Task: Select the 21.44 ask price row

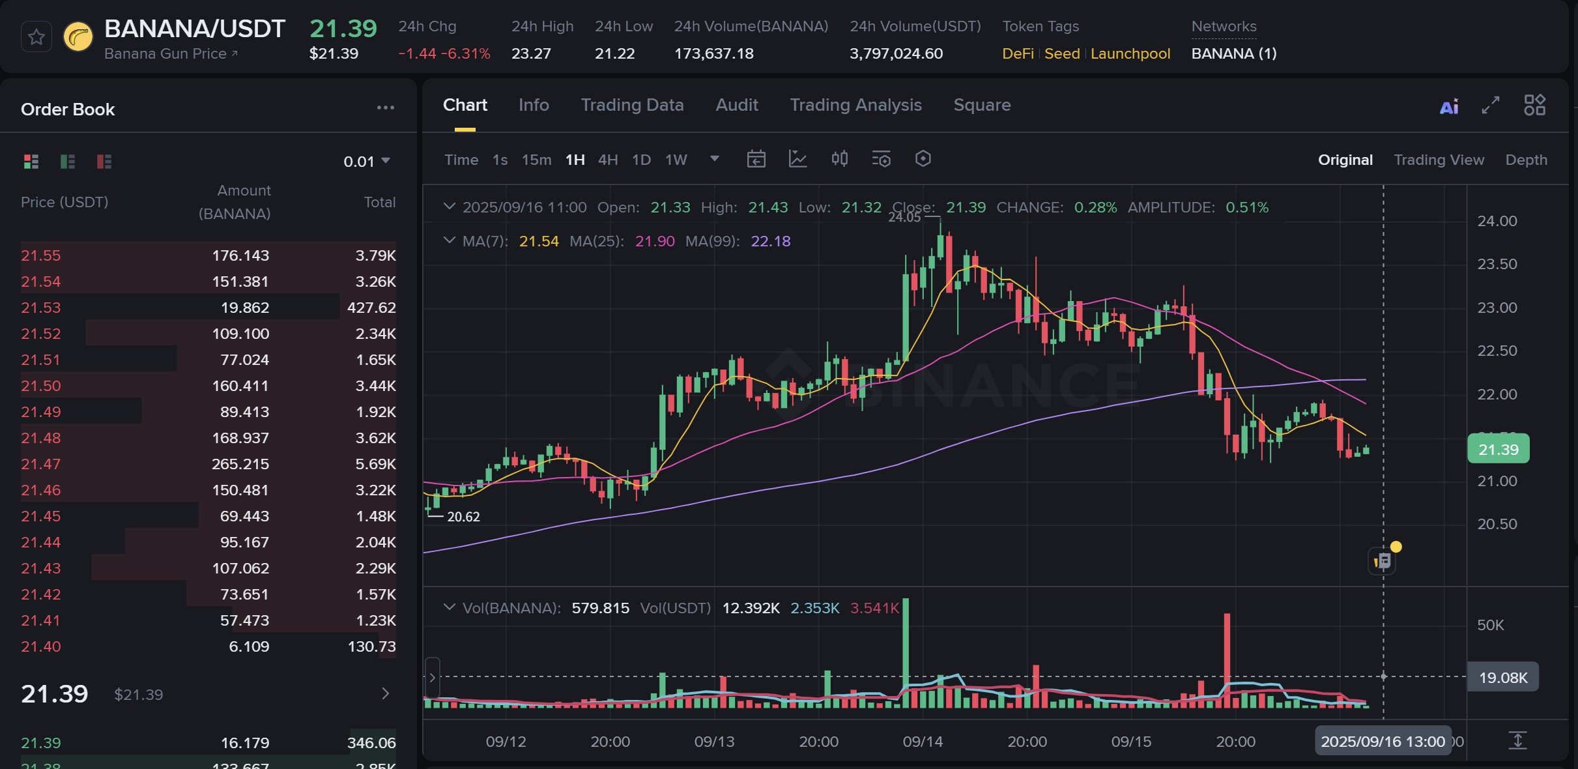Action: (208, 542)
